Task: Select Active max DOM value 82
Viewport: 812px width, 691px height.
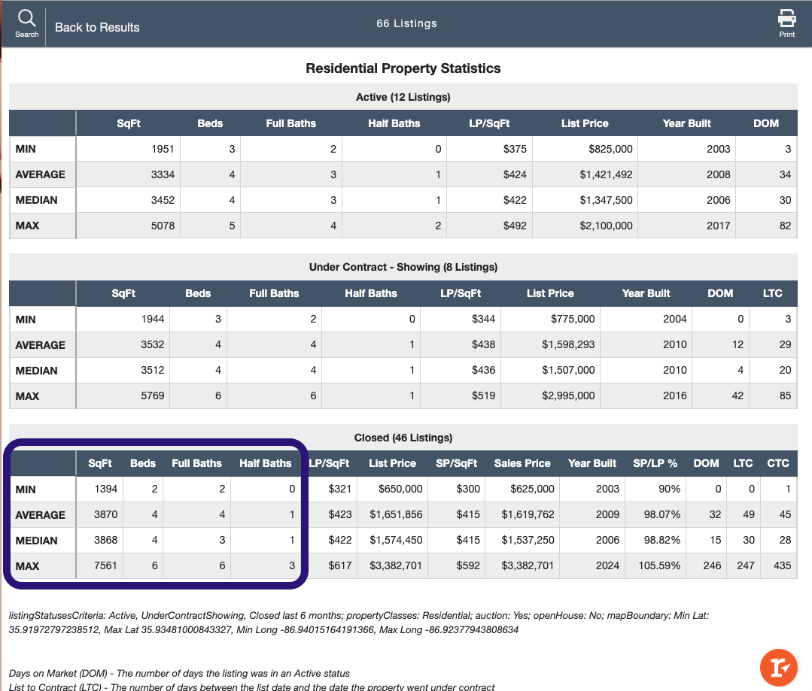Action: [x=785, y=226]
